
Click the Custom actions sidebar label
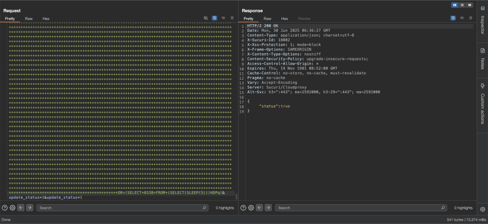coord(483,109)
